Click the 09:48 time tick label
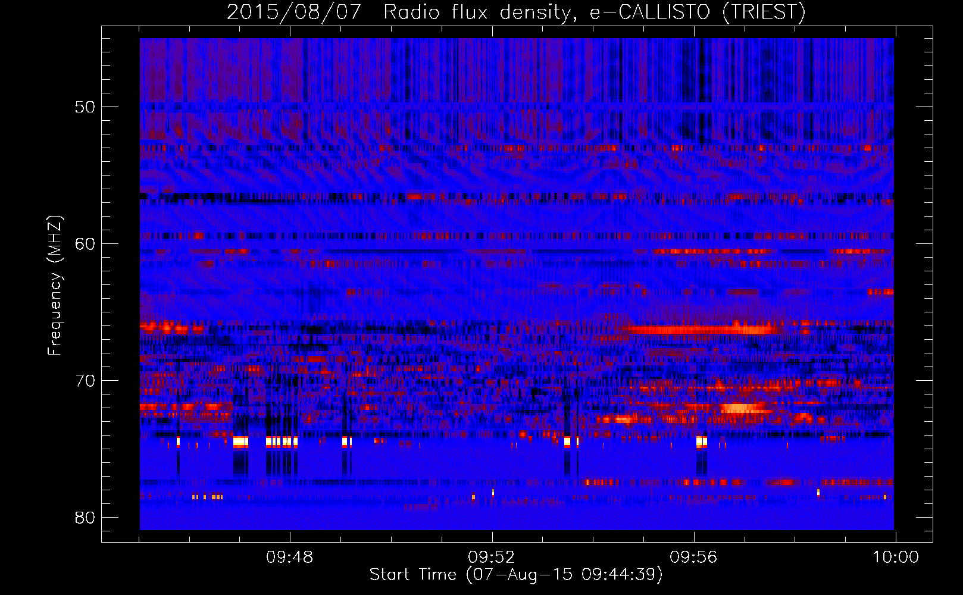 click(x=290, y=558)
